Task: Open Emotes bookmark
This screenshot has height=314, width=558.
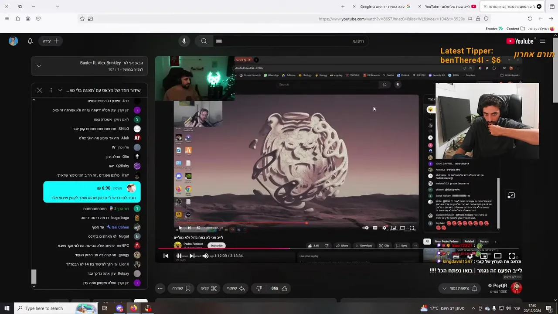Action: pos(494,29)
